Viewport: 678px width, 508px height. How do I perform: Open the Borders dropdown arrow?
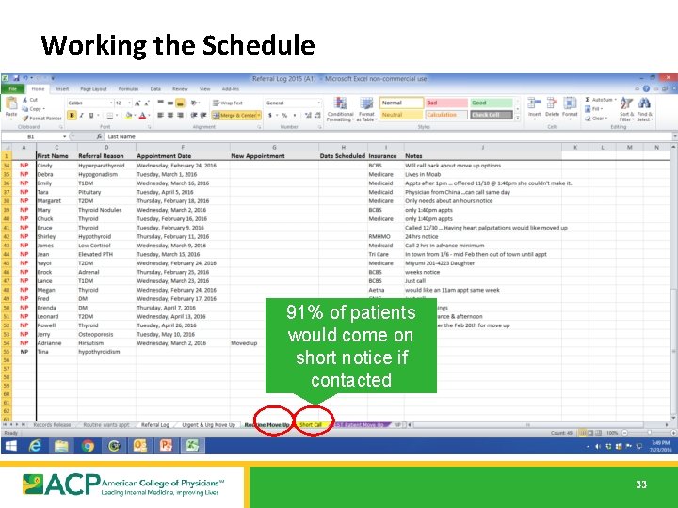coord(117,116)
